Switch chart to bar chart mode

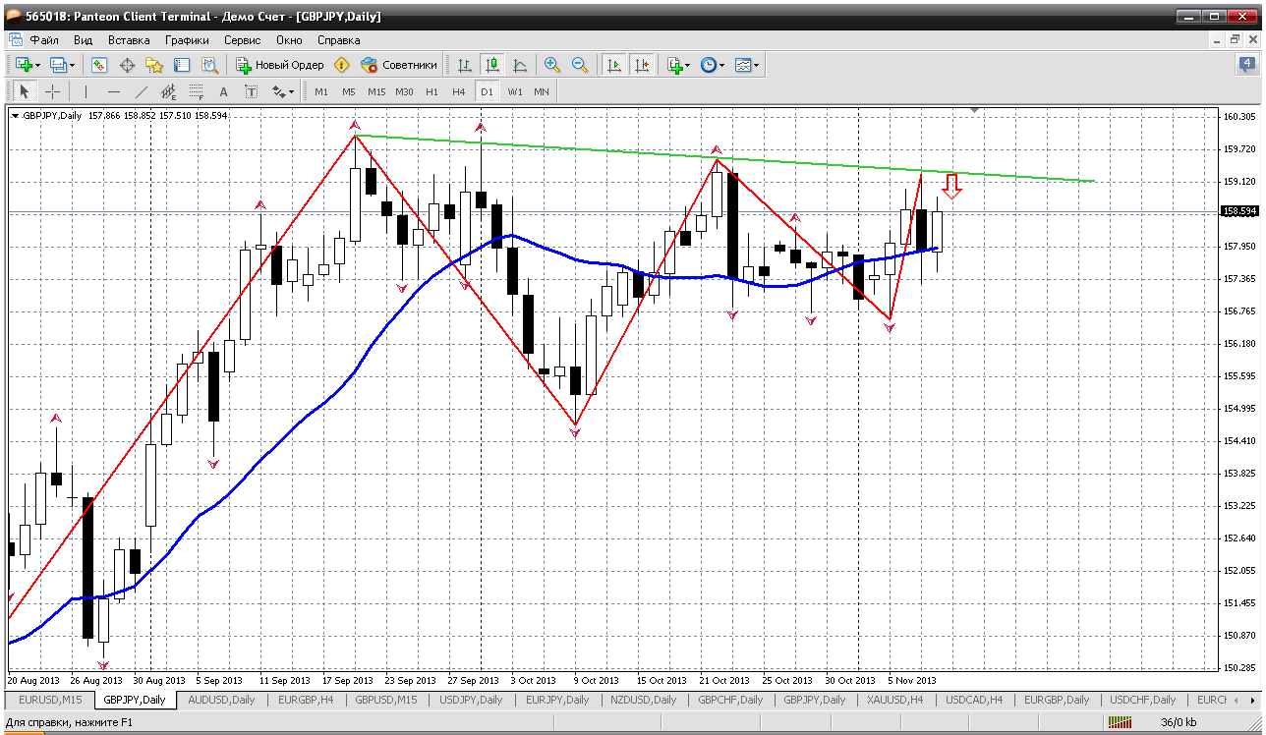465,65
